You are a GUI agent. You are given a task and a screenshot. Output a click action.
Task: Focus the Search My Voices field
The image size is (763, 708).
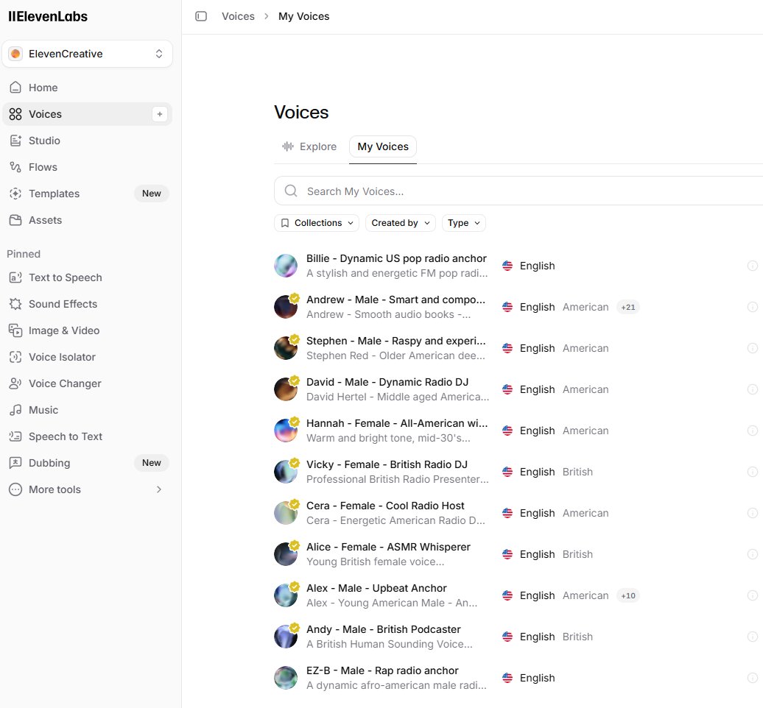(x=518, y=191)
